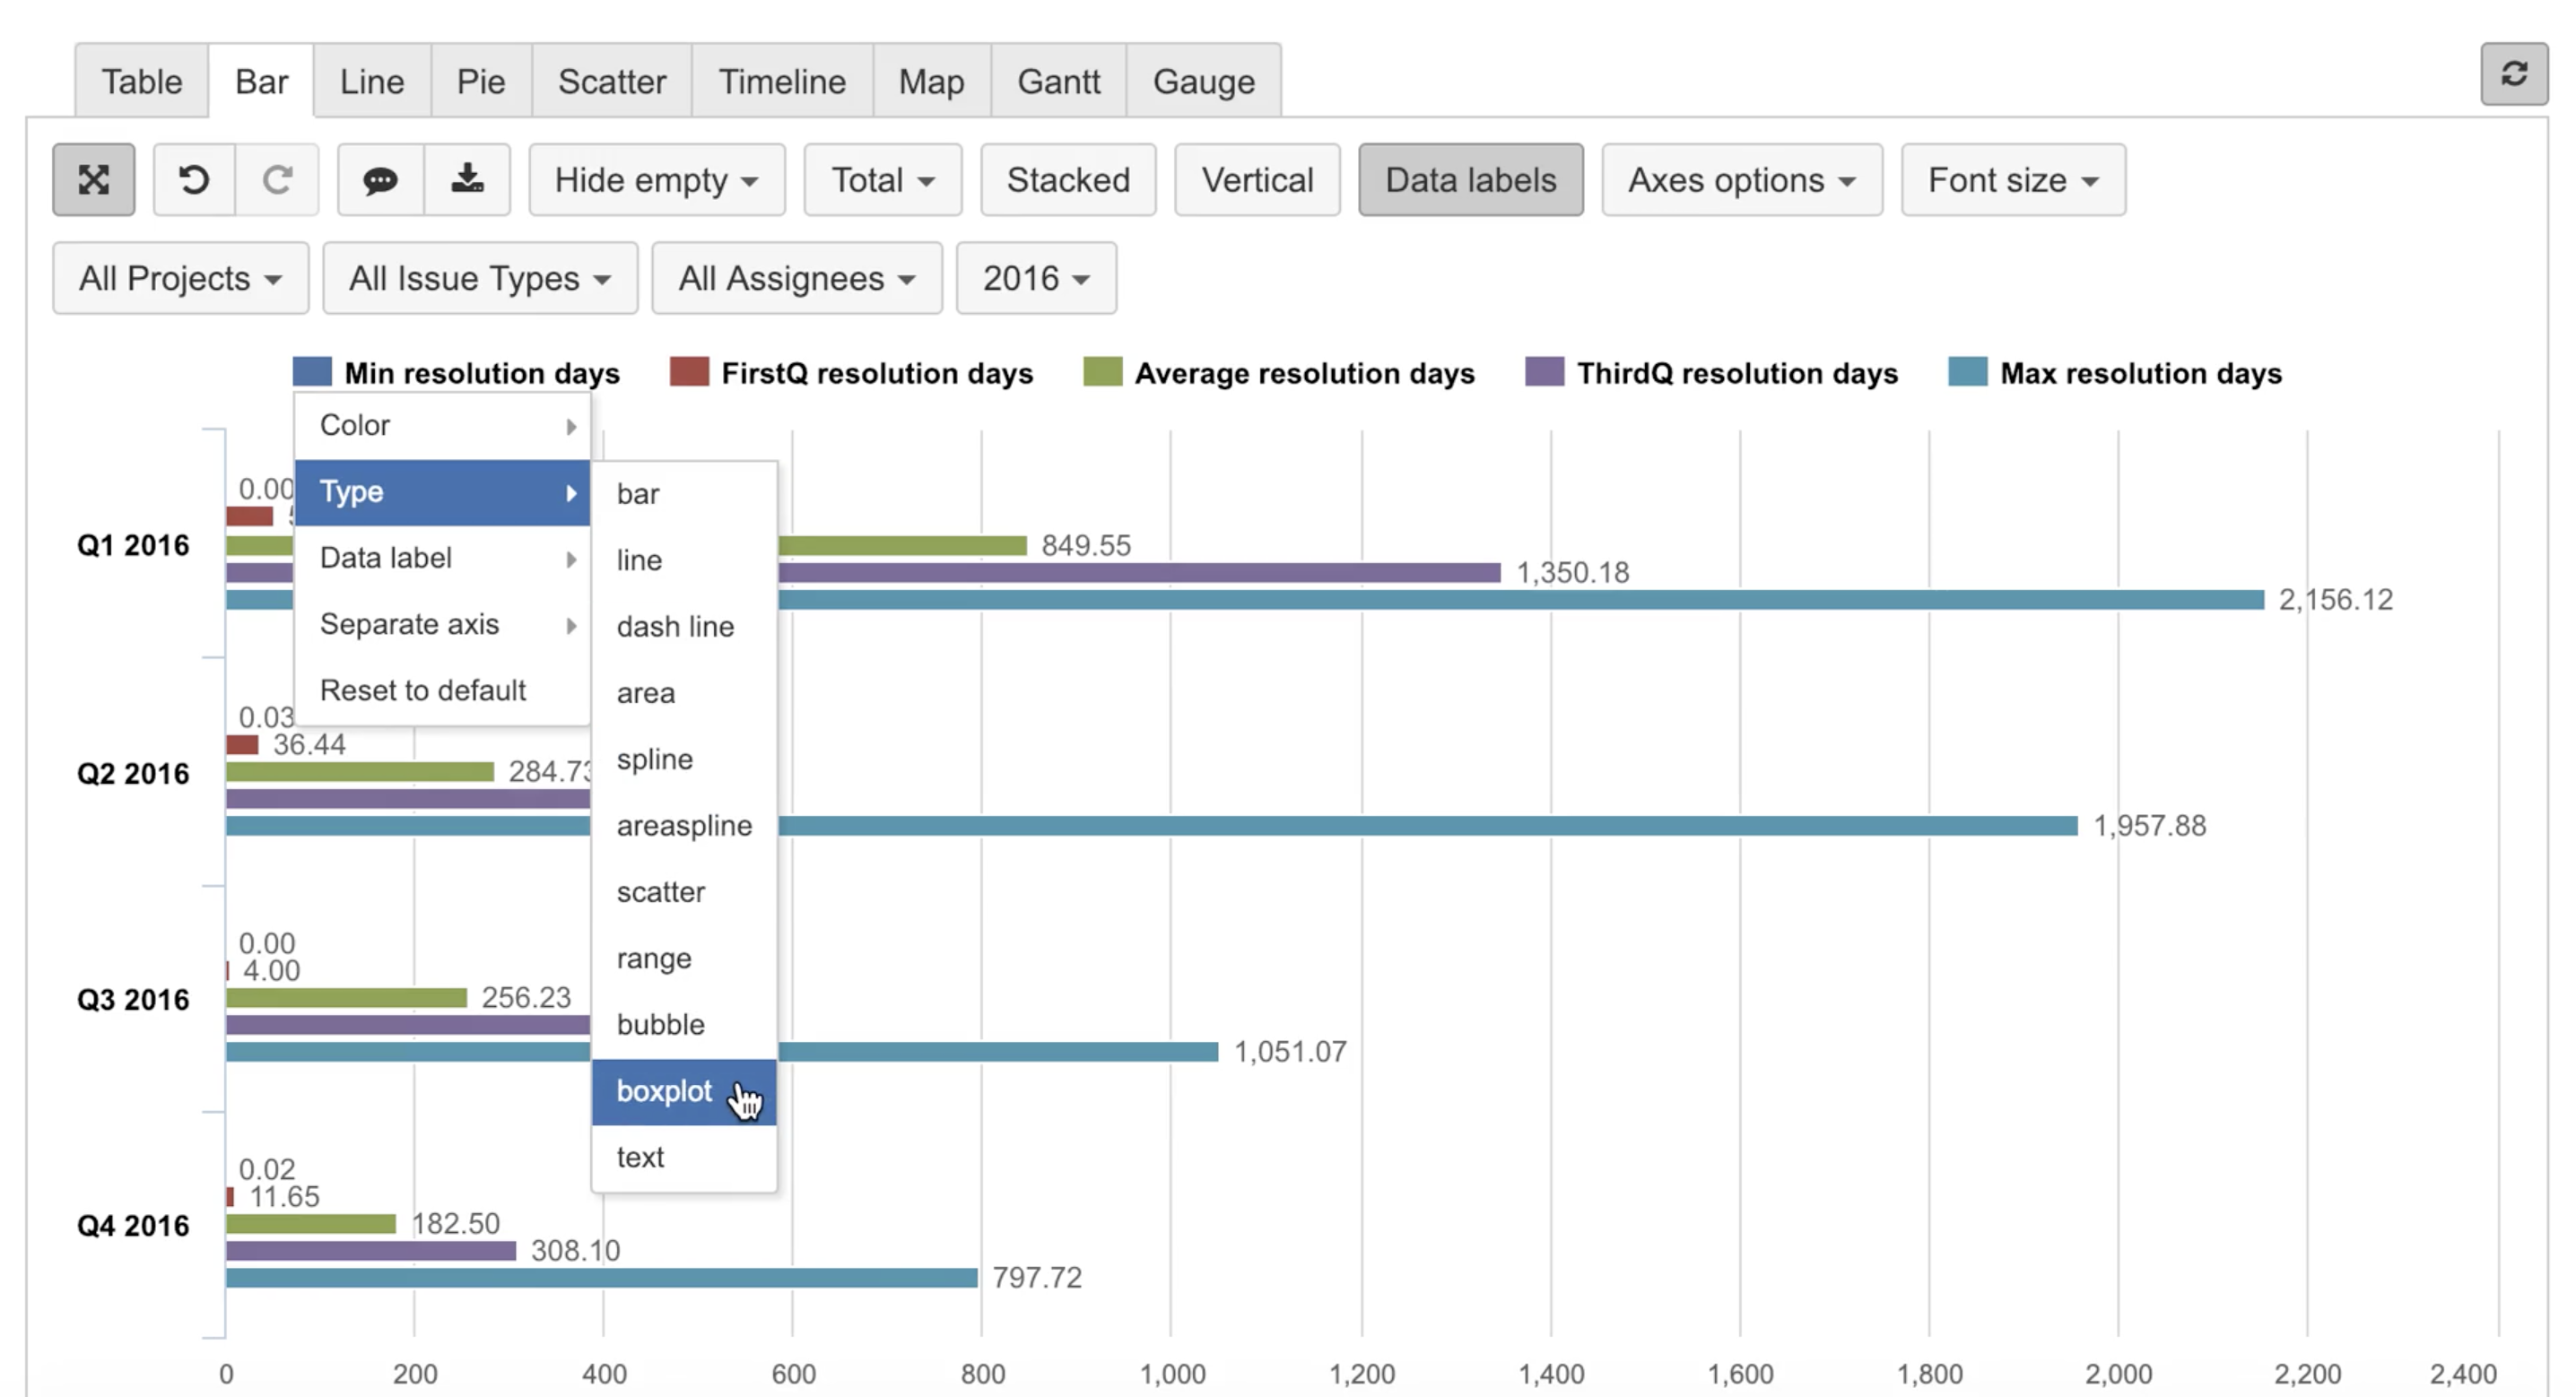Viewport: 2576px width, 1397px height.
Task: Click Reset to default menu entry
Action: tap(422, 690)
